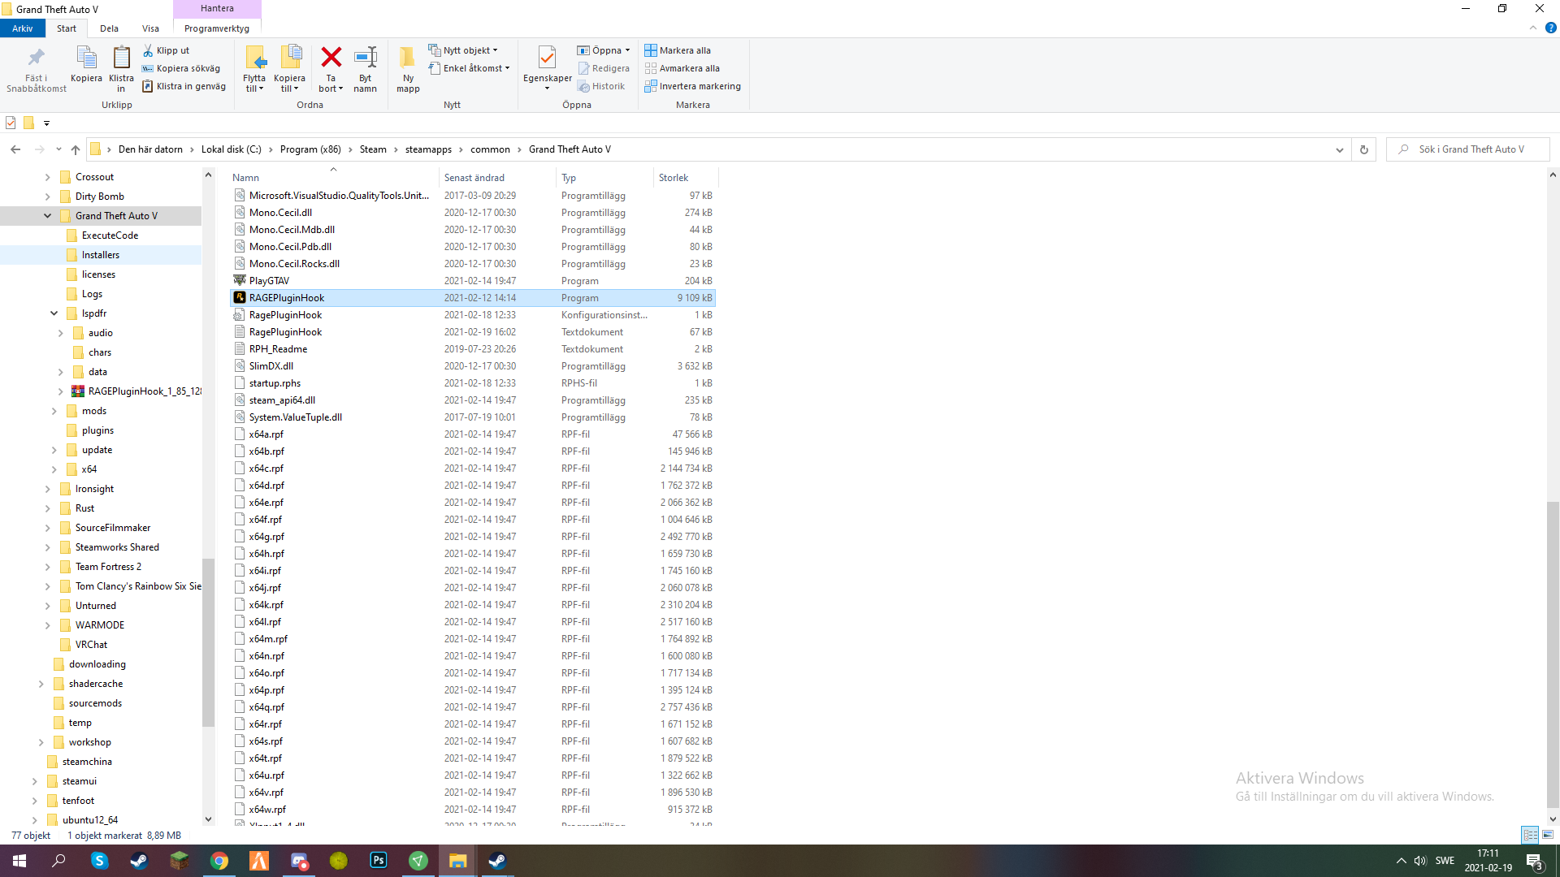This screenshot has height=877, width=1560.
Task: Open the Nytt objekt dropdown
Action: pyautogui.click(x=467, y=50)
